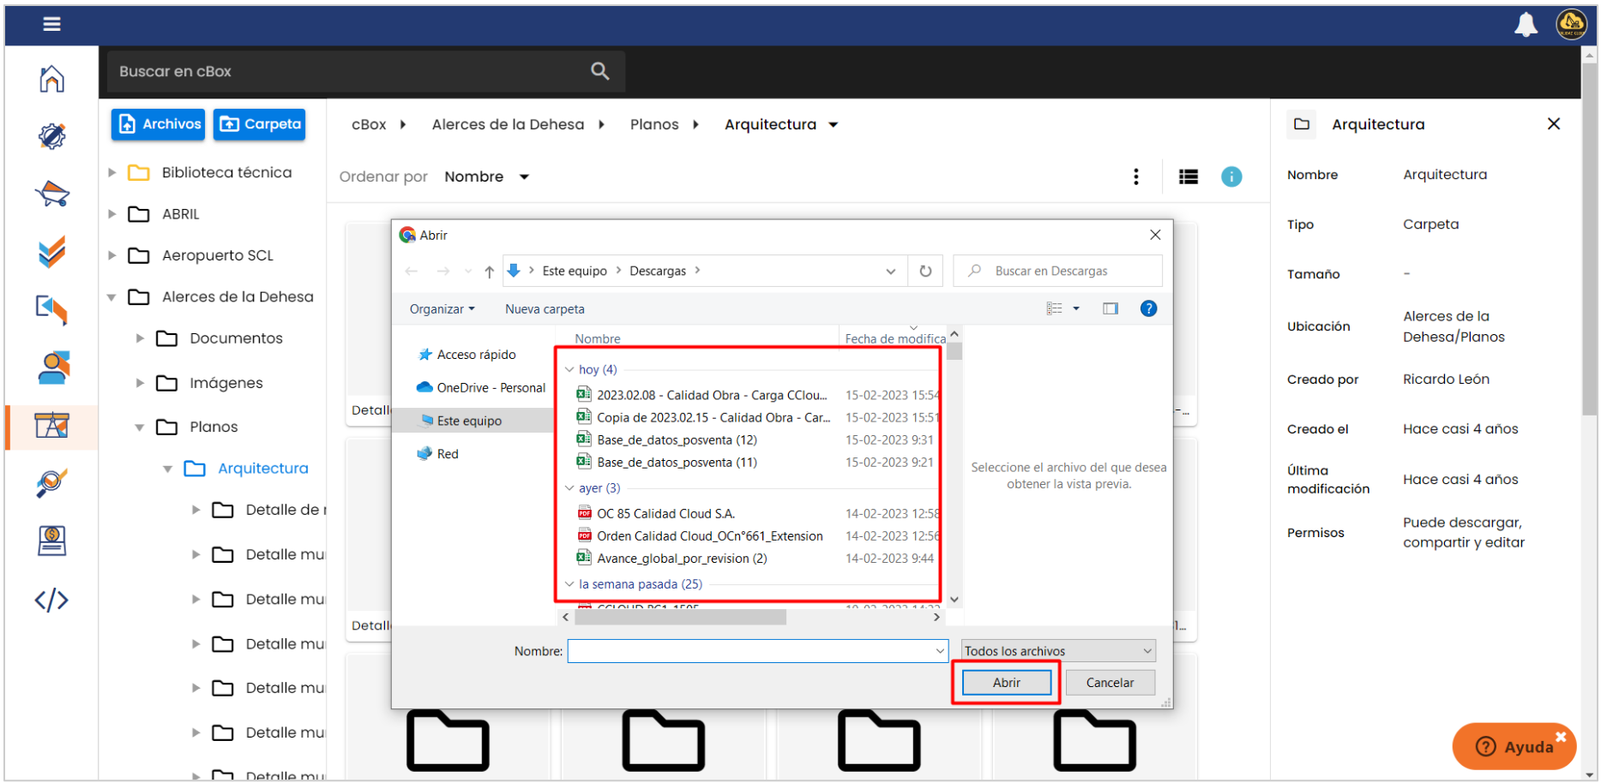
Task: Select Acceso rápido in navigation pane
Action: pyautogui.click(x=476, y=355)
